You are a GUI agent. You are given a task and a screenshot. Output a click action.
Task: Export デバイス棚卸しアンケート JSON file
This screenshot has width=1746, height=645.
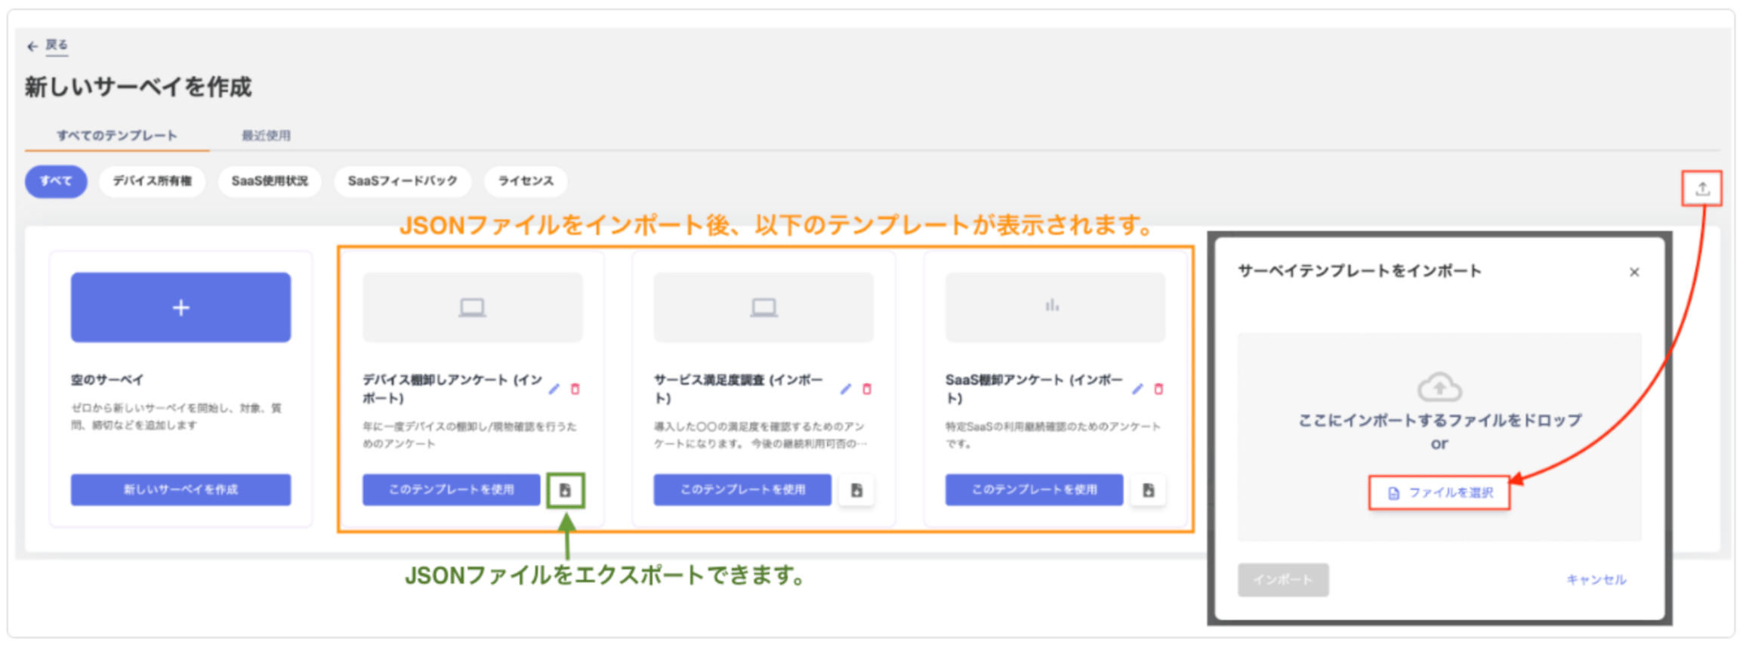(x=566, y=491)
